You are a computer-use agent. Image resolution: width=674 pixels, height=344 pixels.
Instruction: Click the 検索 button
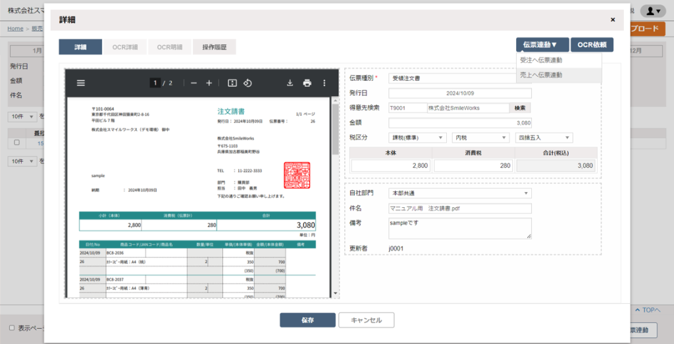pyautogui.click(x=520, y=109)
